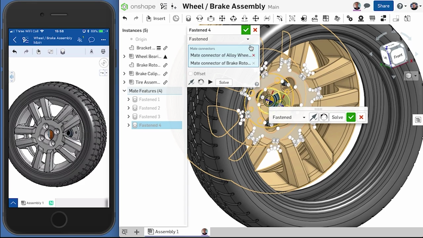Click the clock icon beside Insert
The height and width of the screenshot is (238, 423).
176,19
